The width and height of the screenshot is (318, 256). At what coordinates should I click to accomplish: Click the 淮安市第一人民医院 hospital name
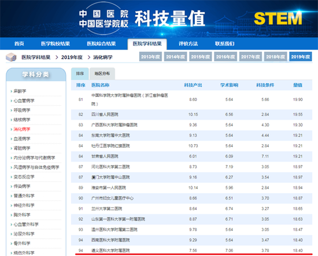(x=109, y=188)
